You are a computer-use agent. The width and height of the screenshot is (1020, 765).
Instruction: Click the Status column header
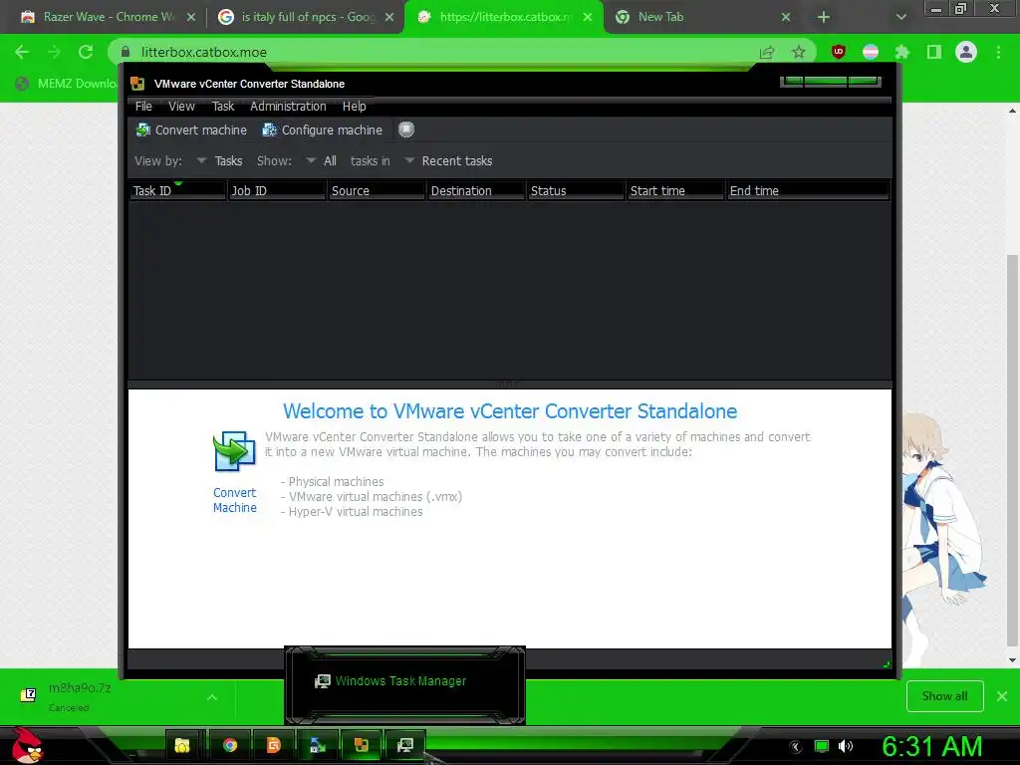click(x=576, y=190)
